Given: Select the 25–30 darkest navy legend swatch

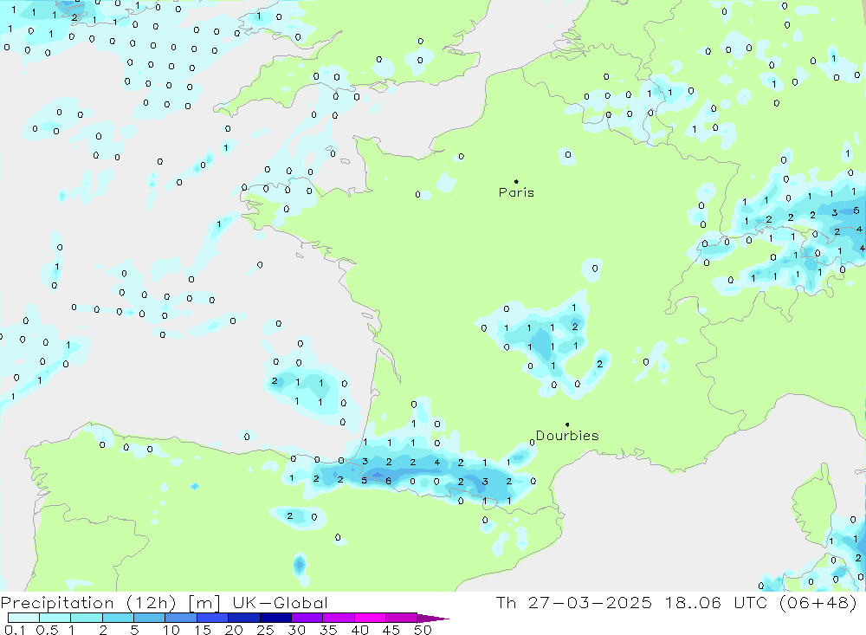Looking at the screenshot, I should tap(275, 618).
